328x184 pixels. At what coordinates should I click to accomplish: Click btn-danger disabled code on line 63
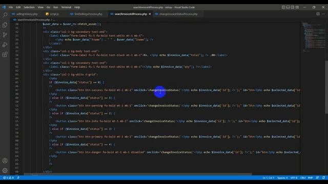tap(178, 152)
